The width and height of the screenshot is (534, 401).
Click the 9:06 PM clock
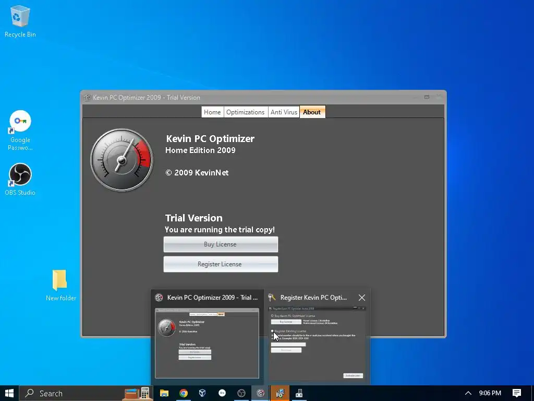click(490, 393)
